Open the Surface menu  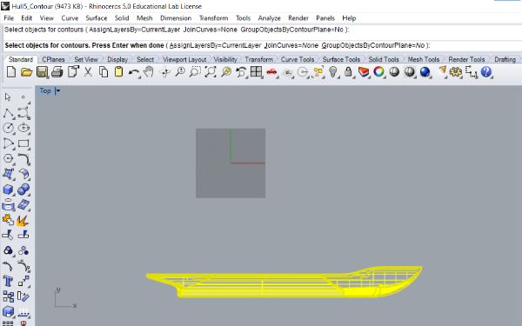click(x=97, y=18)
